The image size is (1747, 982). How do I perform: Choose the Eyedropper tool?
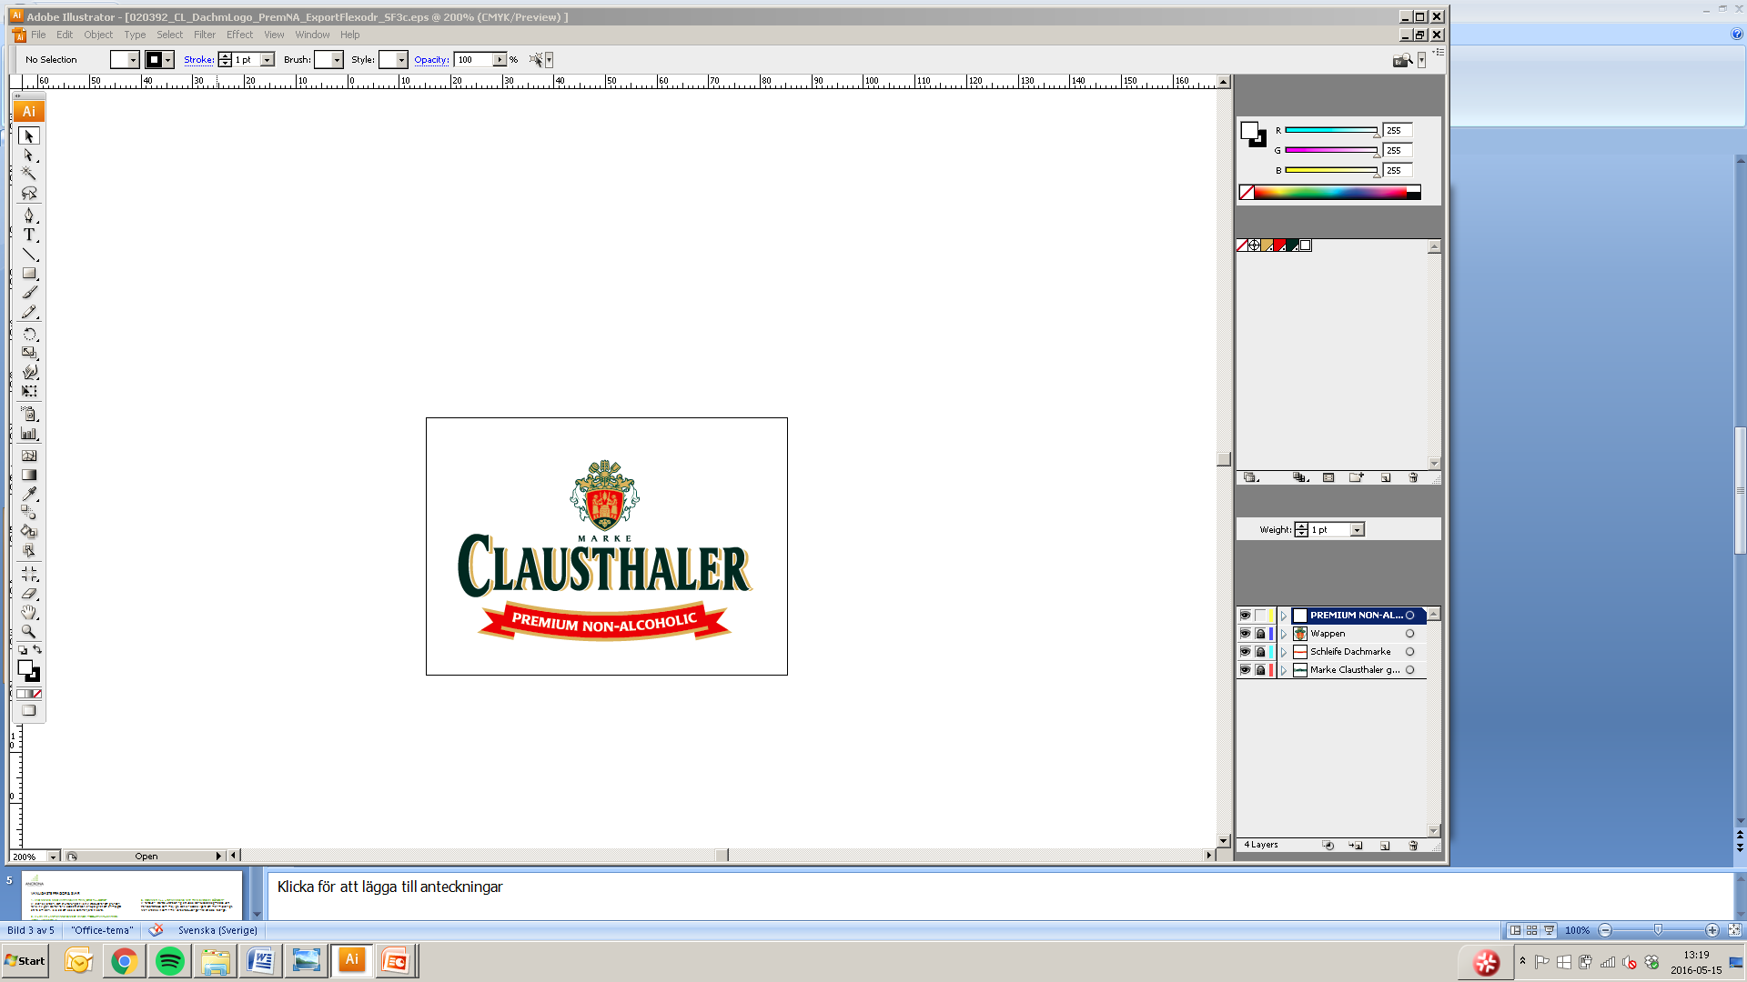point(29,494)
